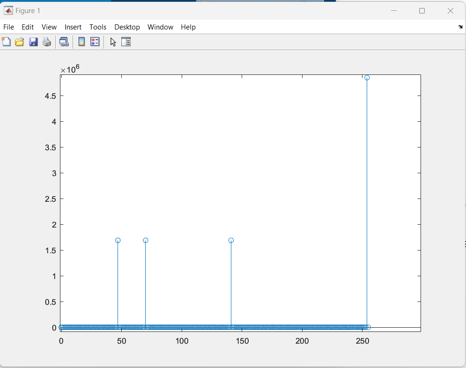466x368 pixels.
Task: Print the figure using the printer icon
Action: click(x=47, y=42)
